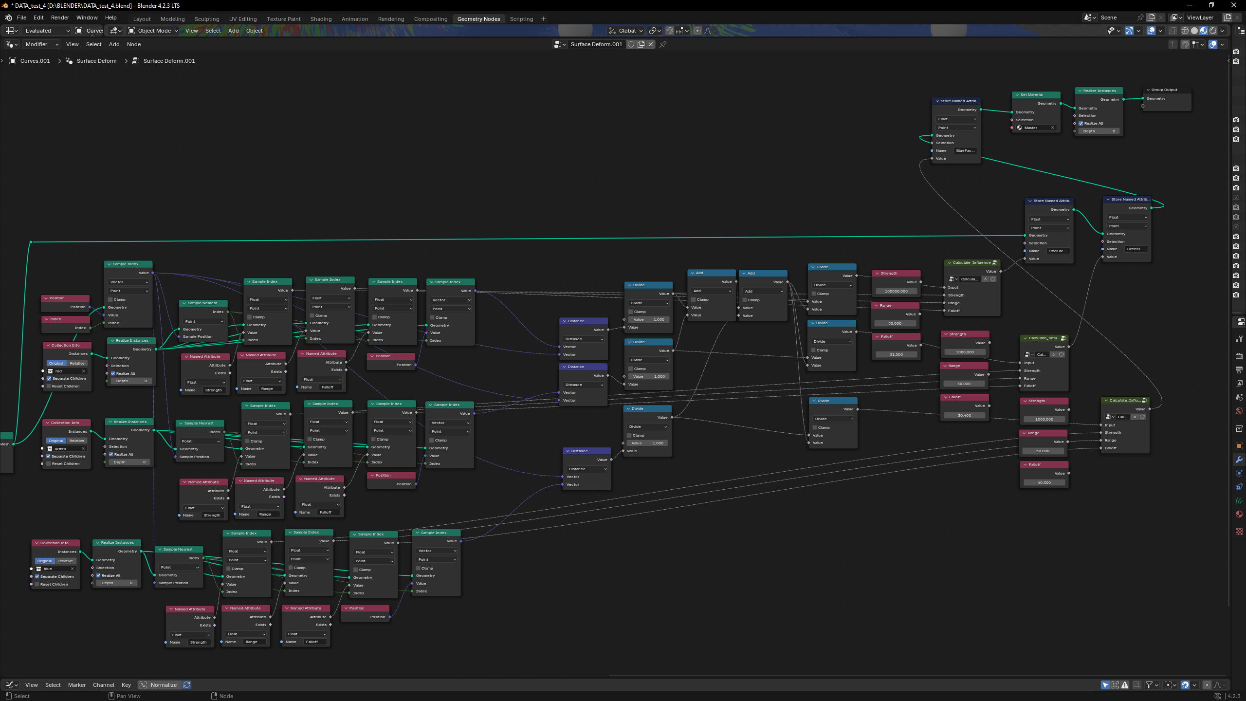This screenshot has width=1246, height=701.
Task: Open the File menu
Action: (21, 18)
